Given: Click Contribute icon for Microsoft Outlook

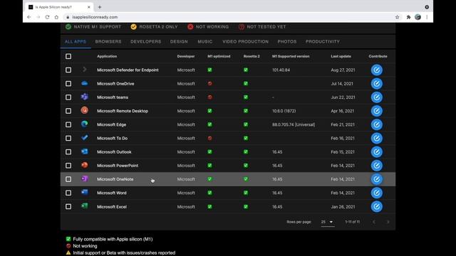Looking at the screenshot, I should (376, 151).
